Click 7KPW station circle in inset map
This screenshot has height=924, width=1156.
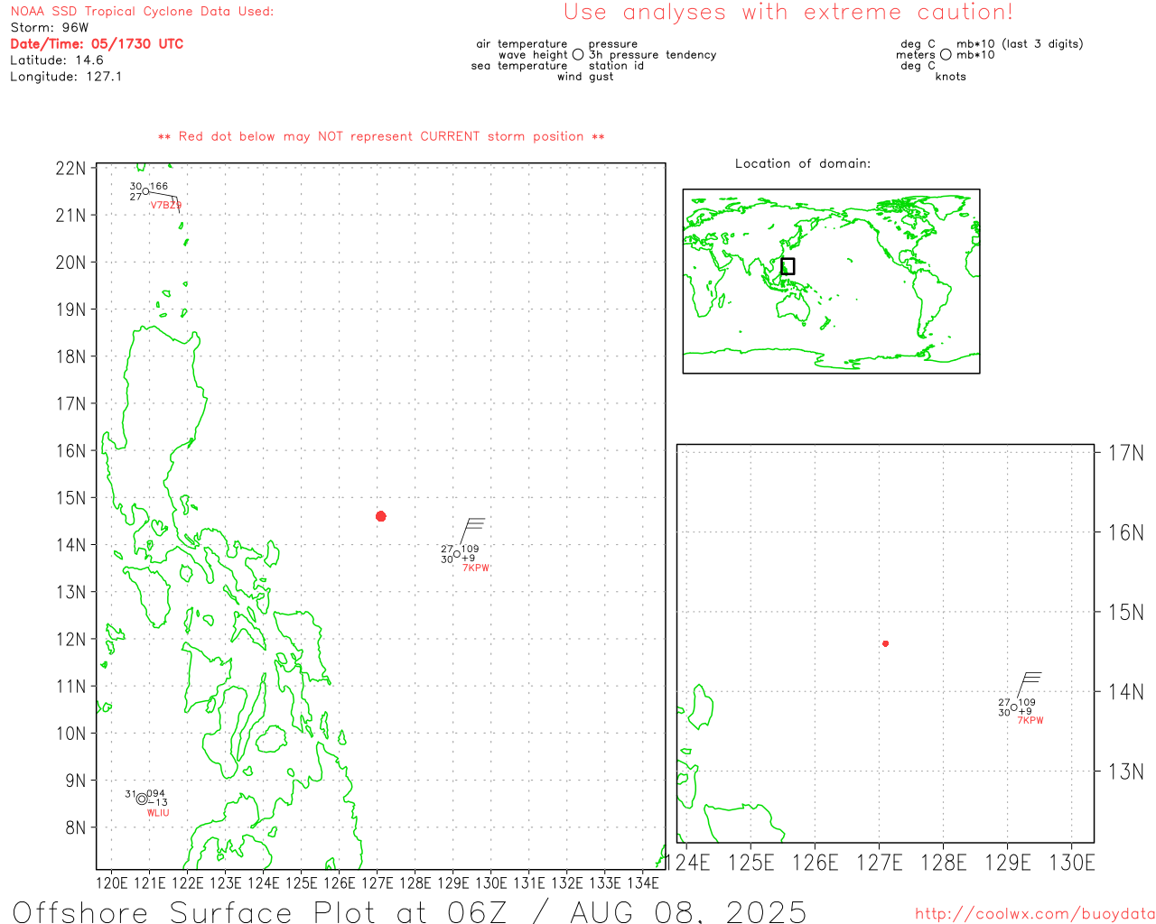[x=1014, y=707]
